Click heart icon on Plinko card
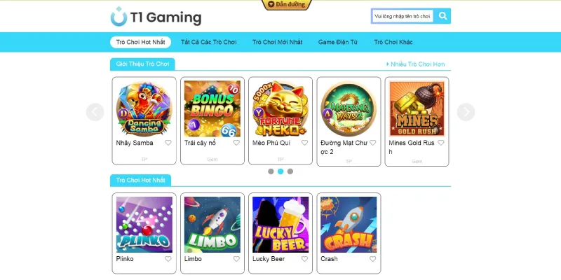561x280 pixels. coord(168,259)
